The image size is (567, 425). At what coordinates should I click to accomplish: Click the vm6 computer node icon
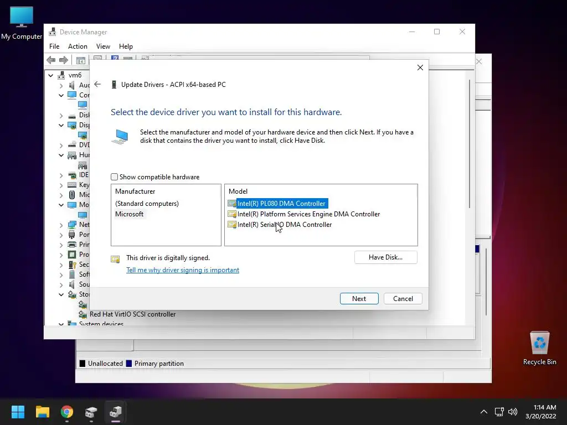61,75
